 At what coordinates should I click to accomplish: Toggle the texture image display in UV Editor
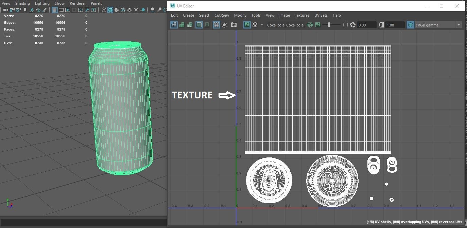pos(247,24)
